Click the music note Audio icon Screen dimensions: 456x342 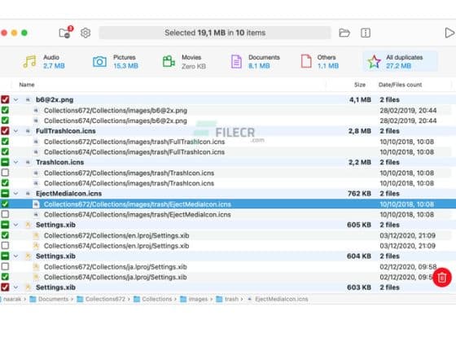(29, 62)
